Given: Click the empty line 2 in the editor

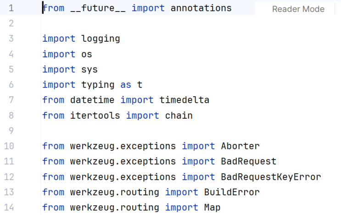Looking at the screenshot, I should 138,23.
